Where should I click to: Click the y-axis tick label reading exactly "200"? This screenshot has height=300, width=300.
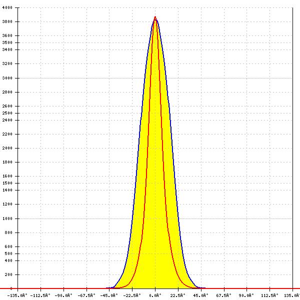tap(8, 274)
